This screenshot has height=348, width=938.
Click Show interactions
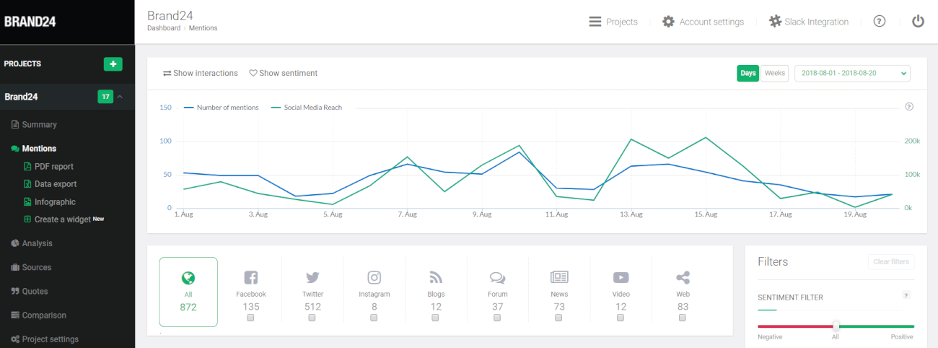point(200,73)
